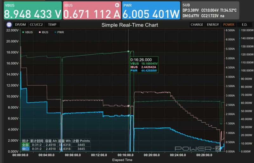This screenshot has height=163, width=254.
Task: Click the arrow icon in the IBUS panel
Action: pos(117,5)
